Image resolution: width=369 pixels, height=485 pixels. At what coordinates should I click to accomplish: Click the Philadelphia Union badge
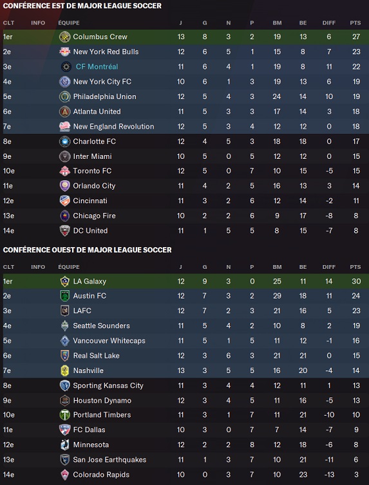click(x=64, y=96)
